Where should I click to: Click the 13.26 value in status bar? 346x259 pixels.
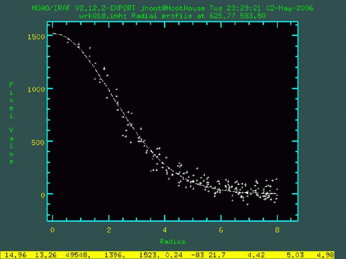coord(46,255)
